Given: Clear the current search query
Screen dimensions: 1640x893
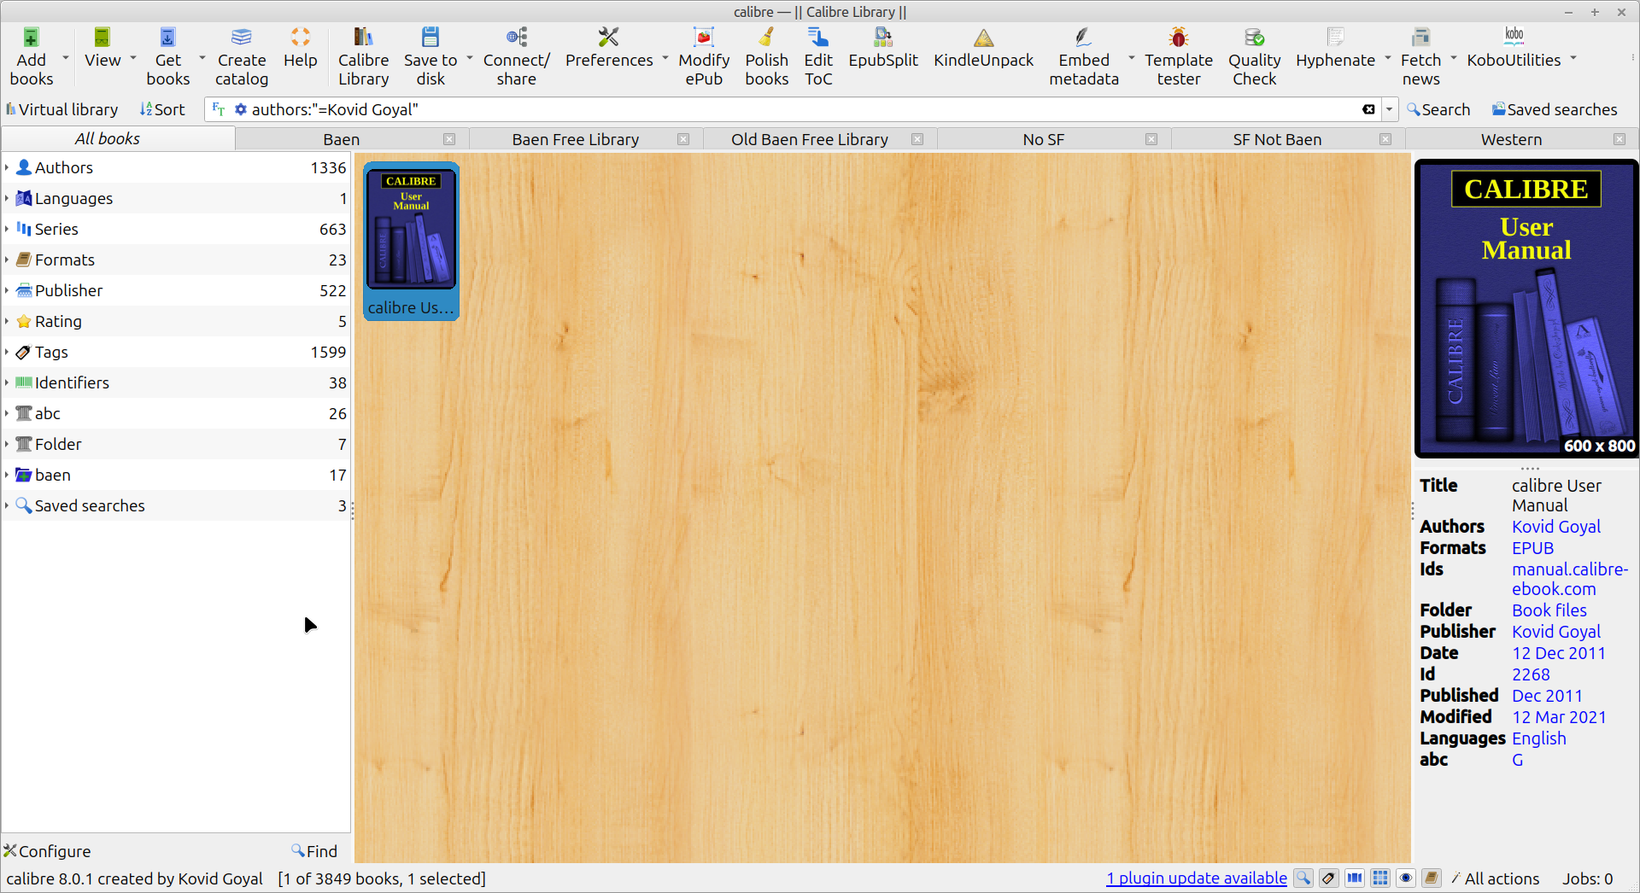Looking at the screenshot, I should coord(1368,109).
